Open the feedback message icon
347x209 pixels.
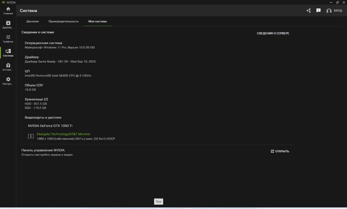pyautogui.click(x=319, y=10)
